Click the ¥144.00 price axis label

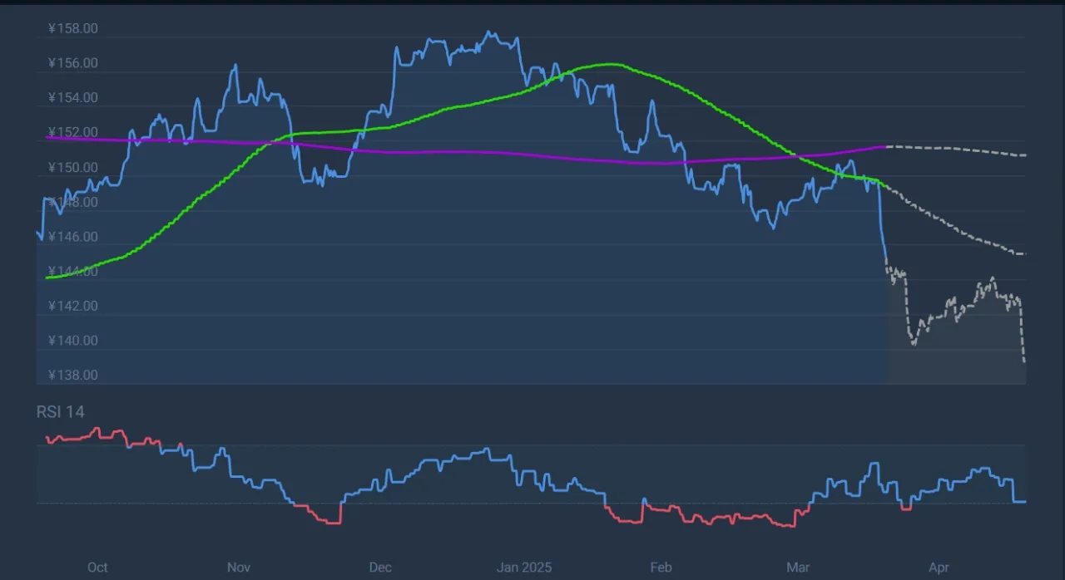click(x=73, y=272)
